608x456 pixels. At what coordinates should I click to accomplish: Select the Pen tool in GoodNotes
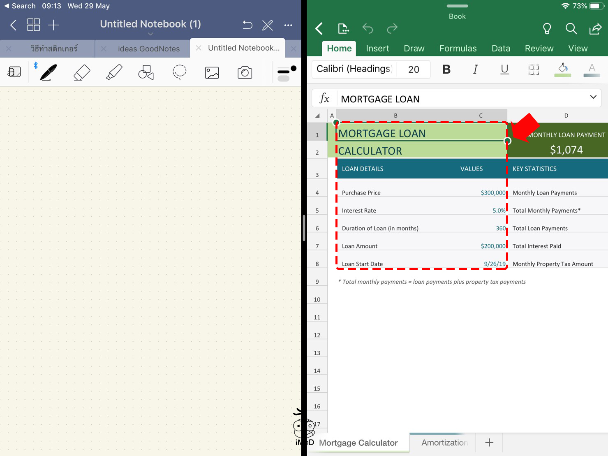48,72
